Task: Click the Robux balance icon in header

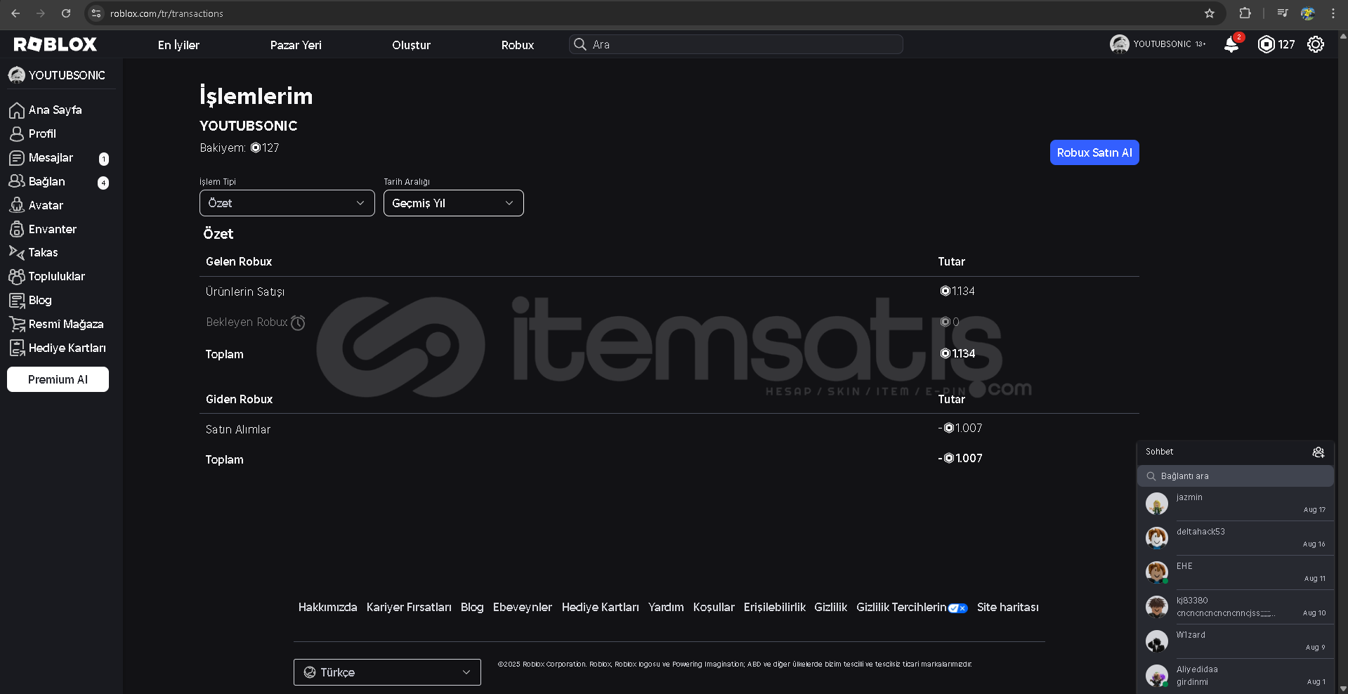Action: point(1266,45)
